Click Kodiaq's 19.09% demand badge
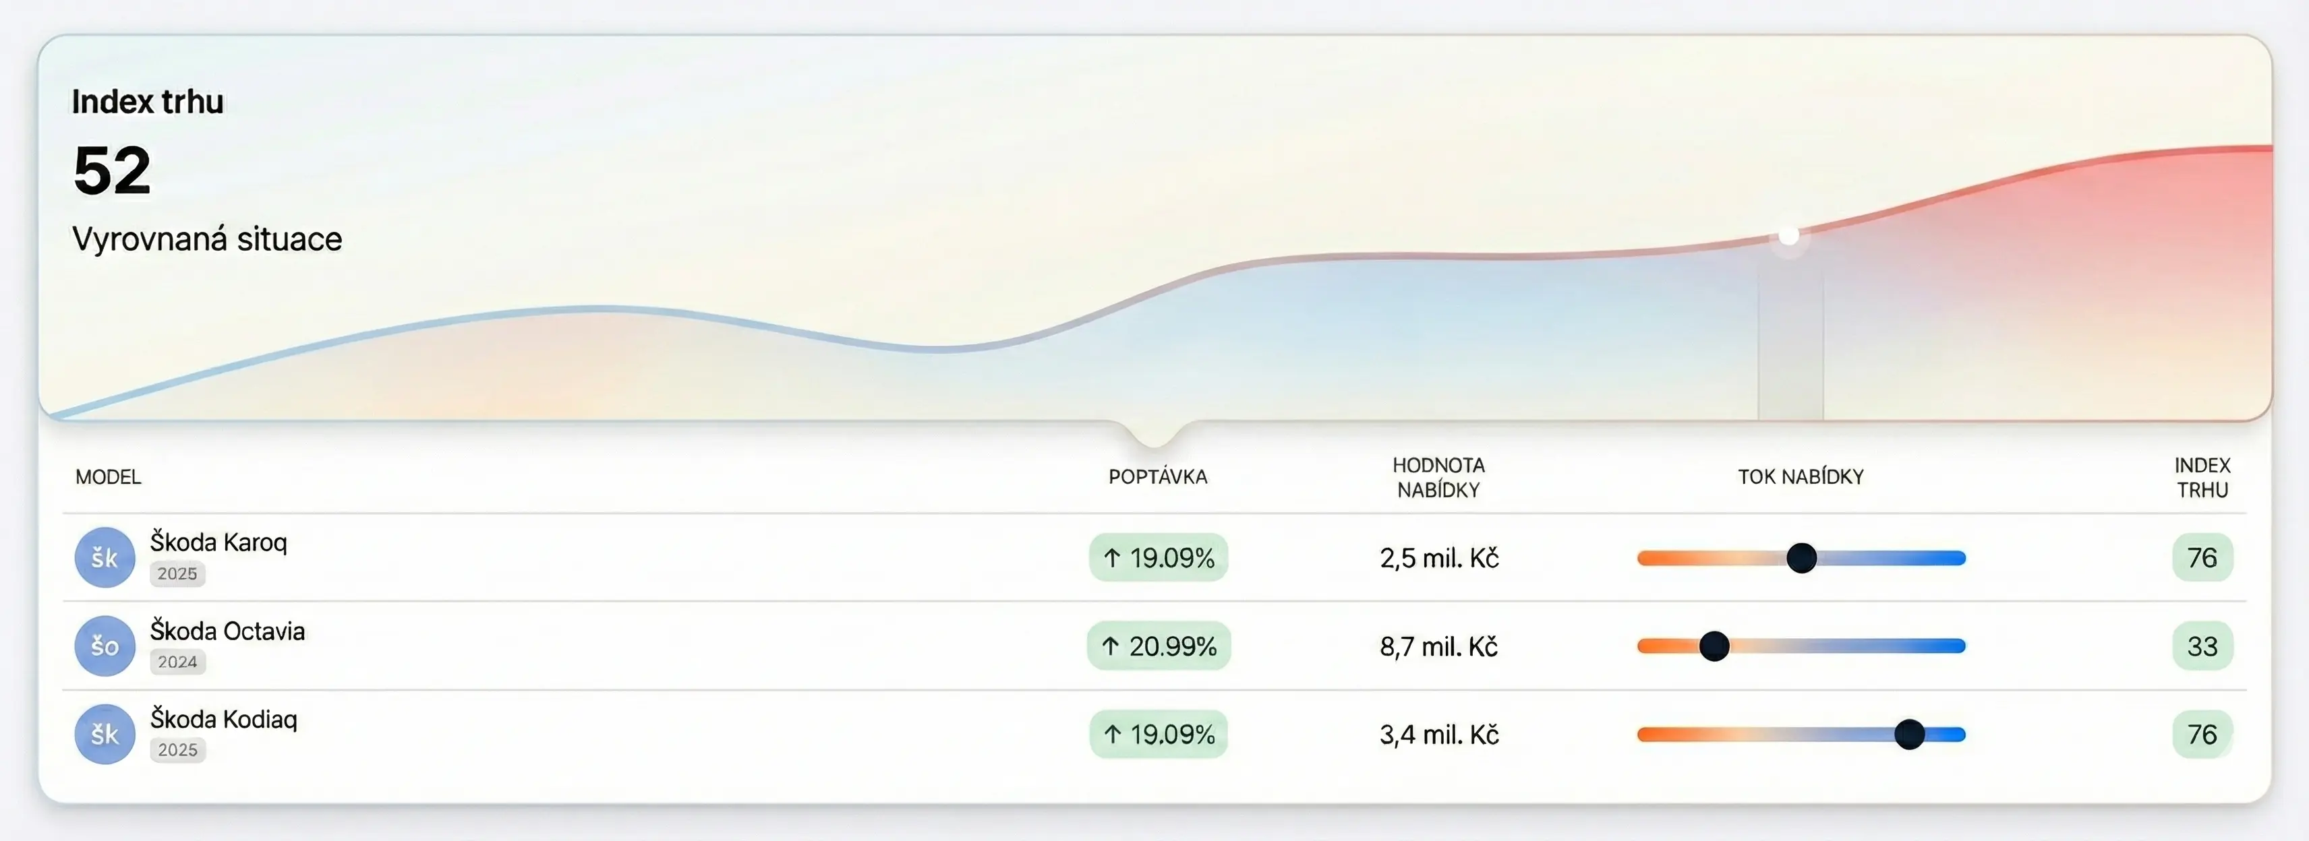Viewport: 2309px width, 841px height. 1158,734
